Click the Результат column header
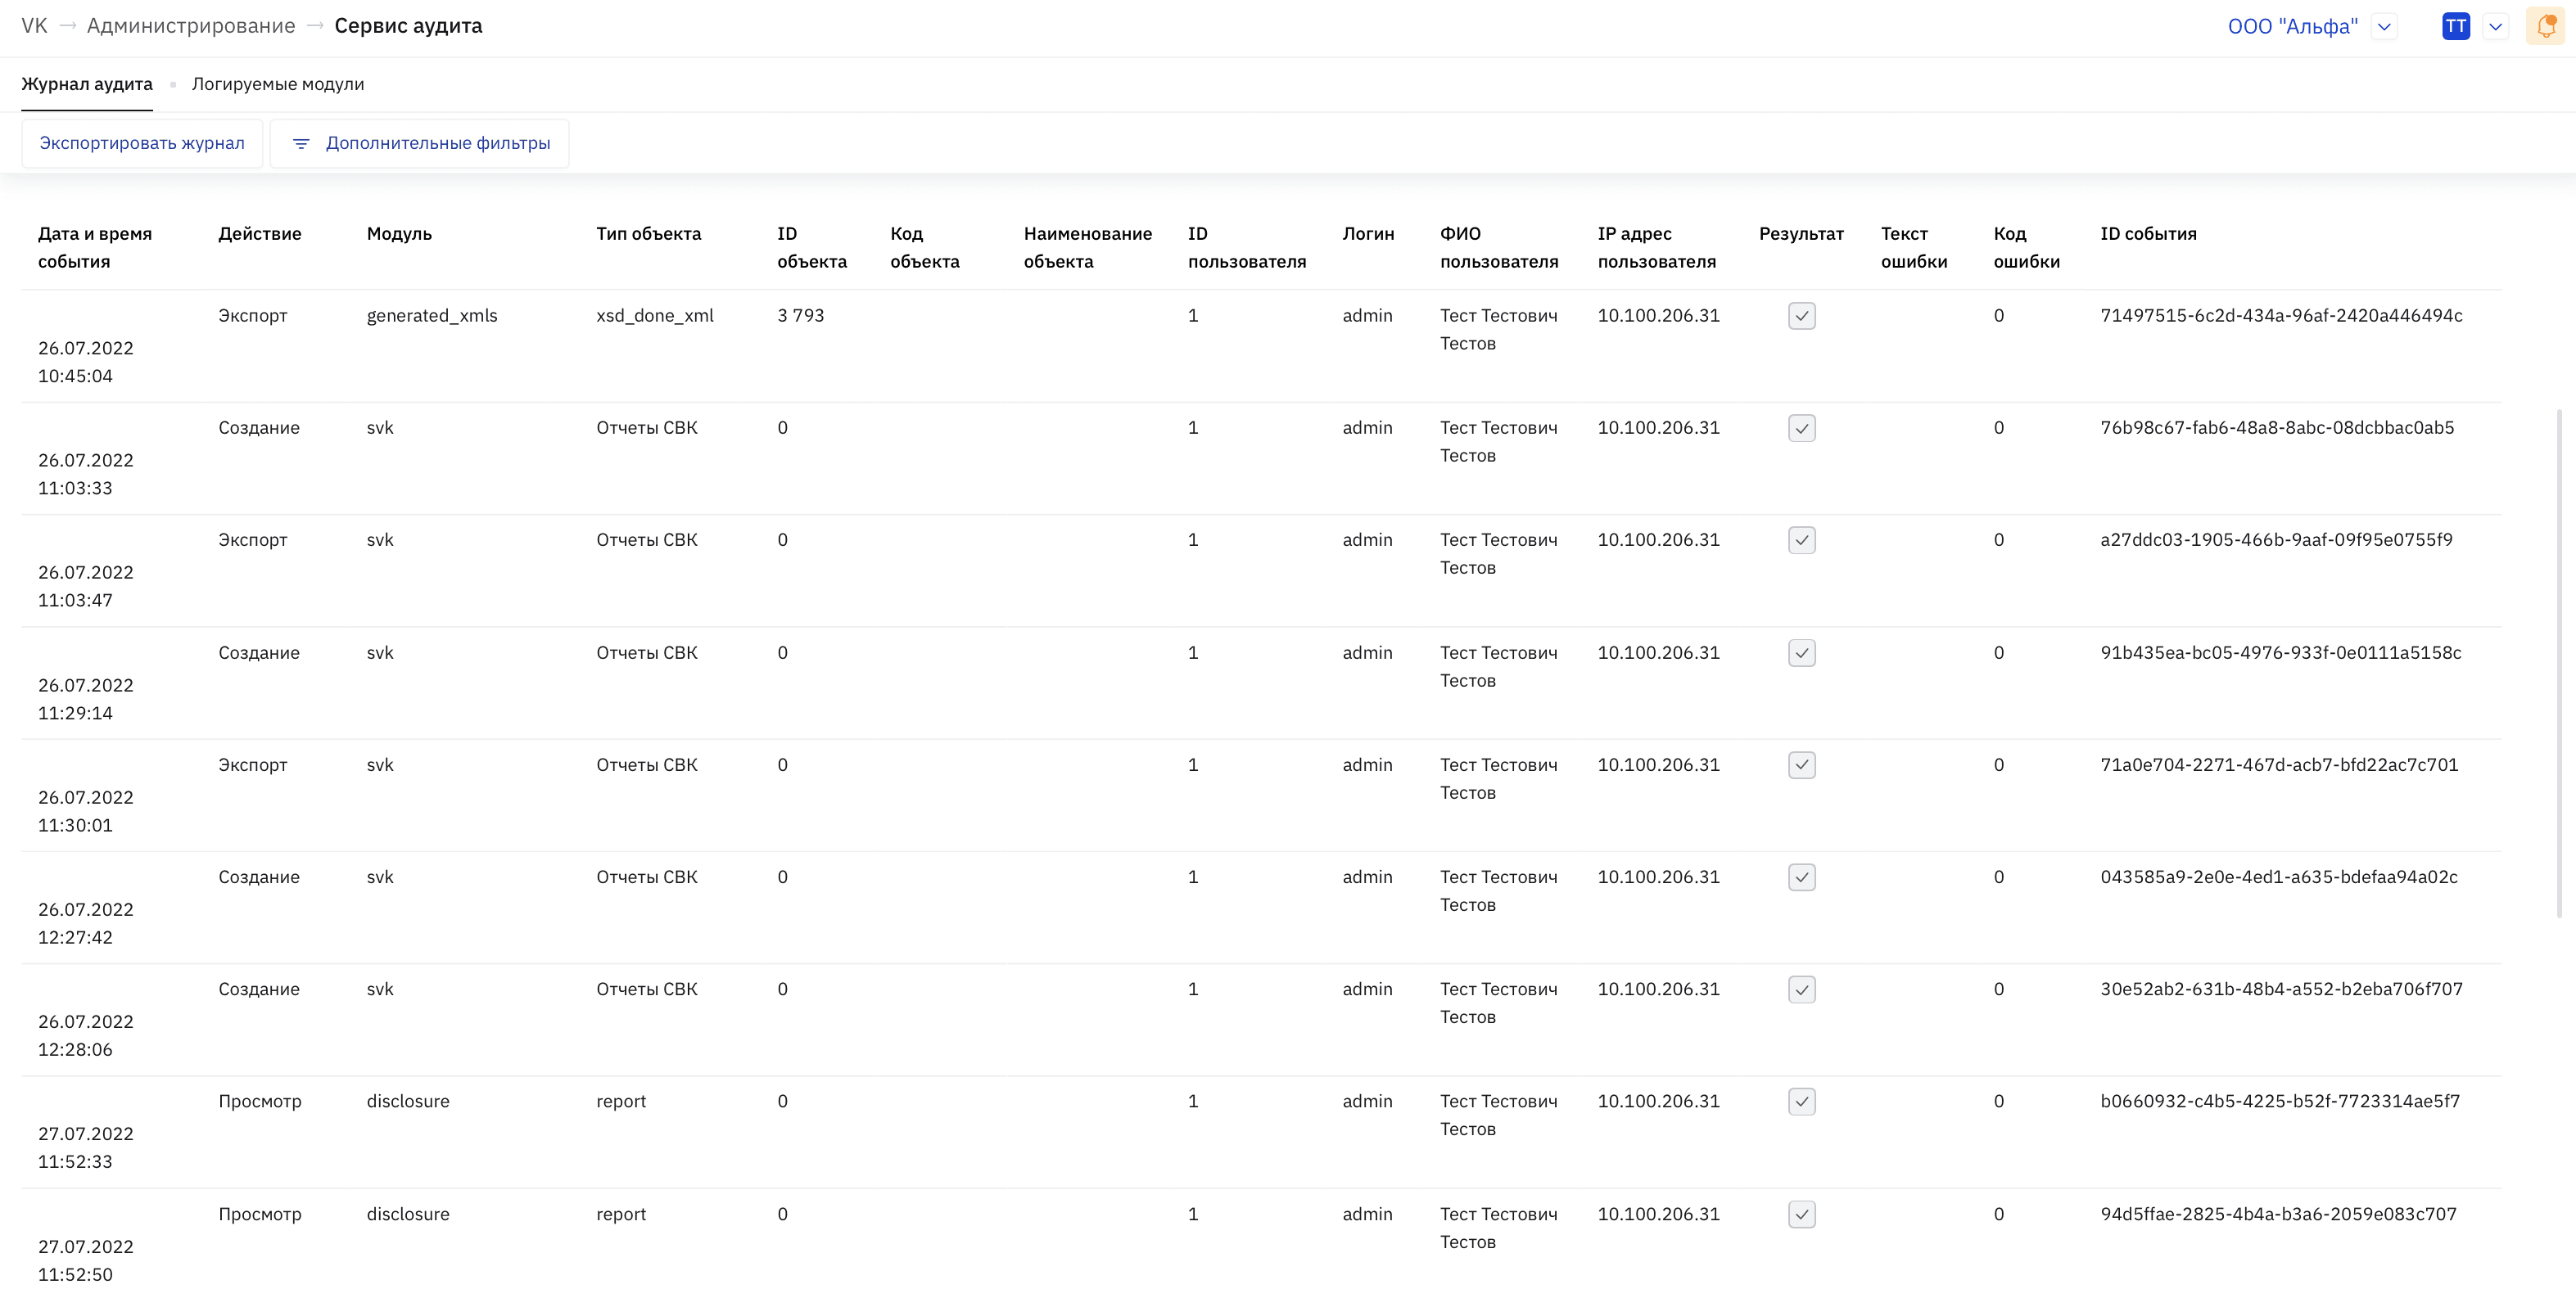2576x1298 pixels. [1801, 234]
